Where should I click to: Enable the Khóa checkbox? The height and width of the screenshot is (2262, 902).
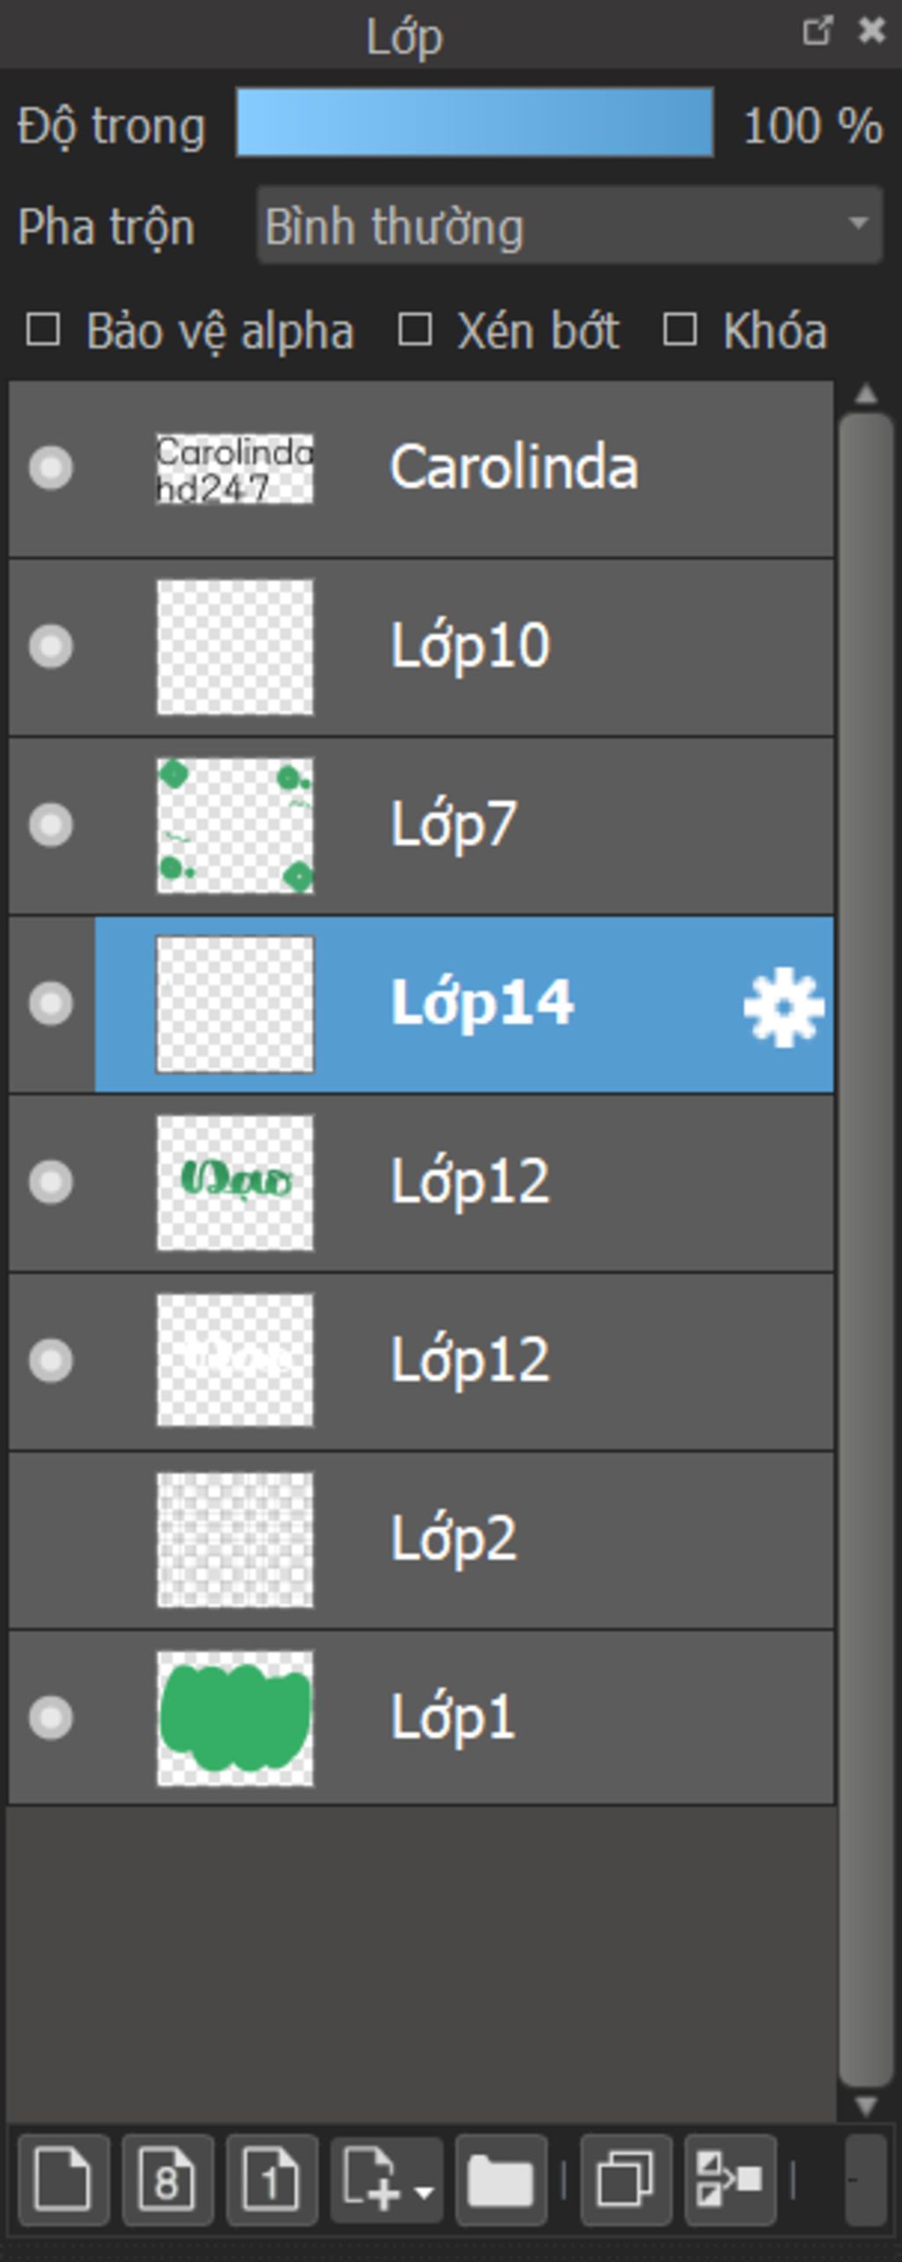point(679,330)
